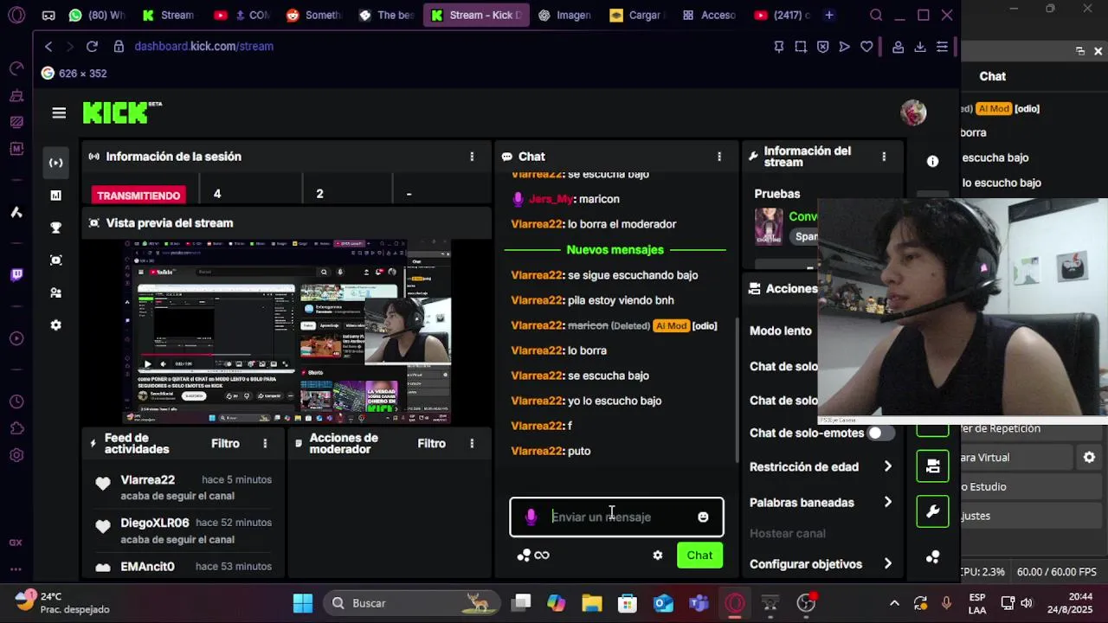Open Información del stream options menu

(884, 157)
